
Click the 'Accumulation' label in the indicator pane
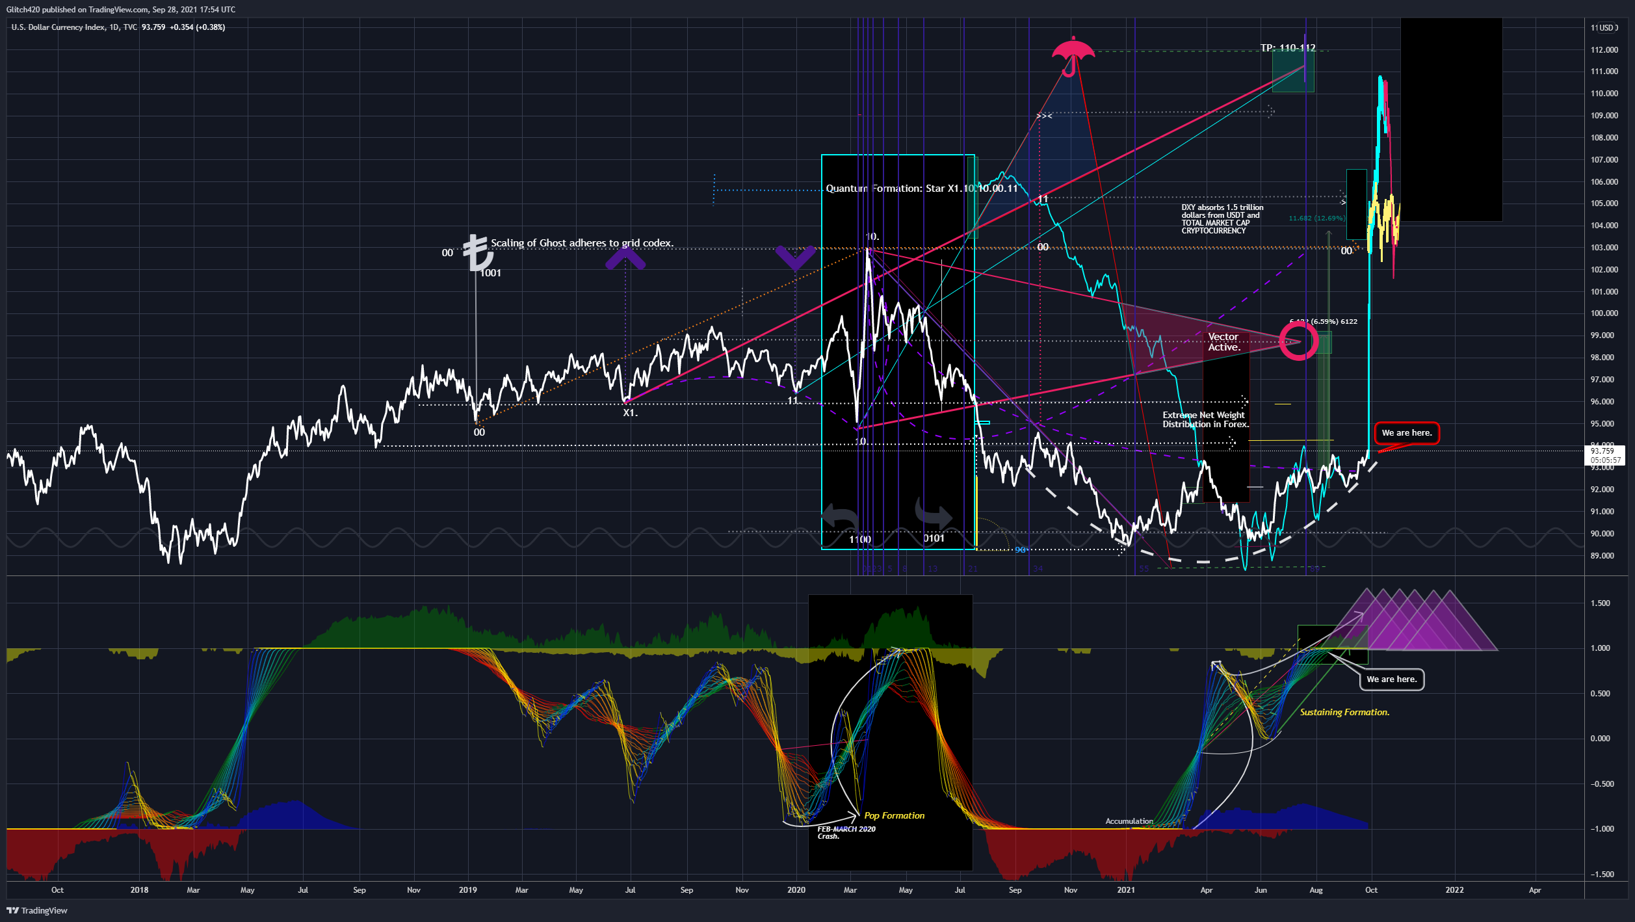click(1129, 821)
